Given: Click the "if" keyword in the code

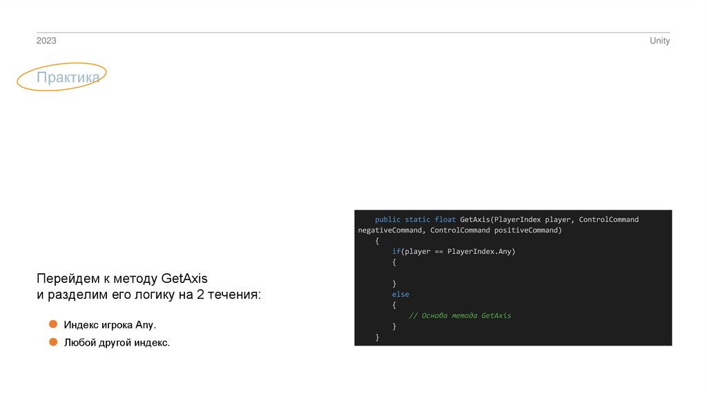Looking at the screenshot, I should click(396, 252).
